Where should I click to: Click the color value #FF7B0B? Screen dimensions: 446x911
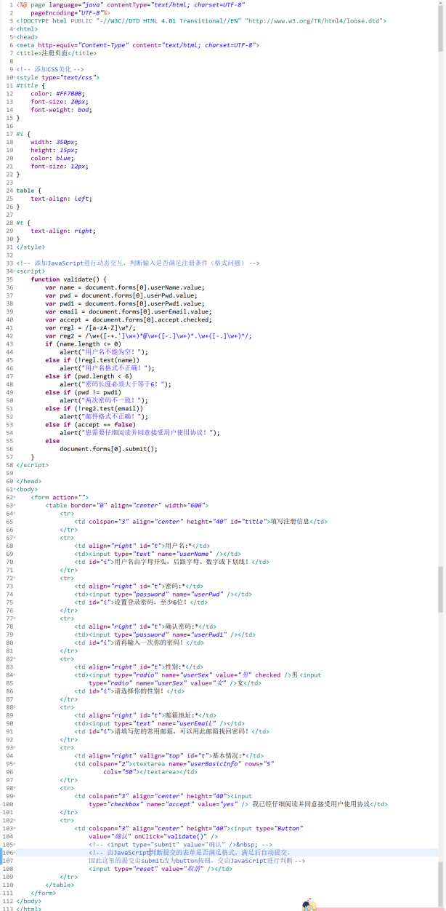click(70, 94)
